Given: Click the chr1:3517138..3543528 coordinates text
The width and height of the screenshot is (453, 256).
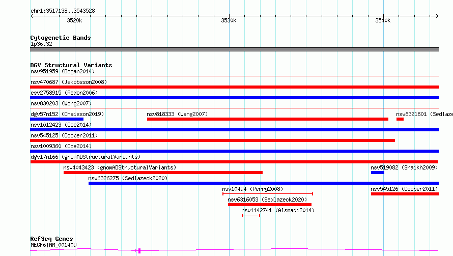Looking at the screenshot, I should click(63, 11).
